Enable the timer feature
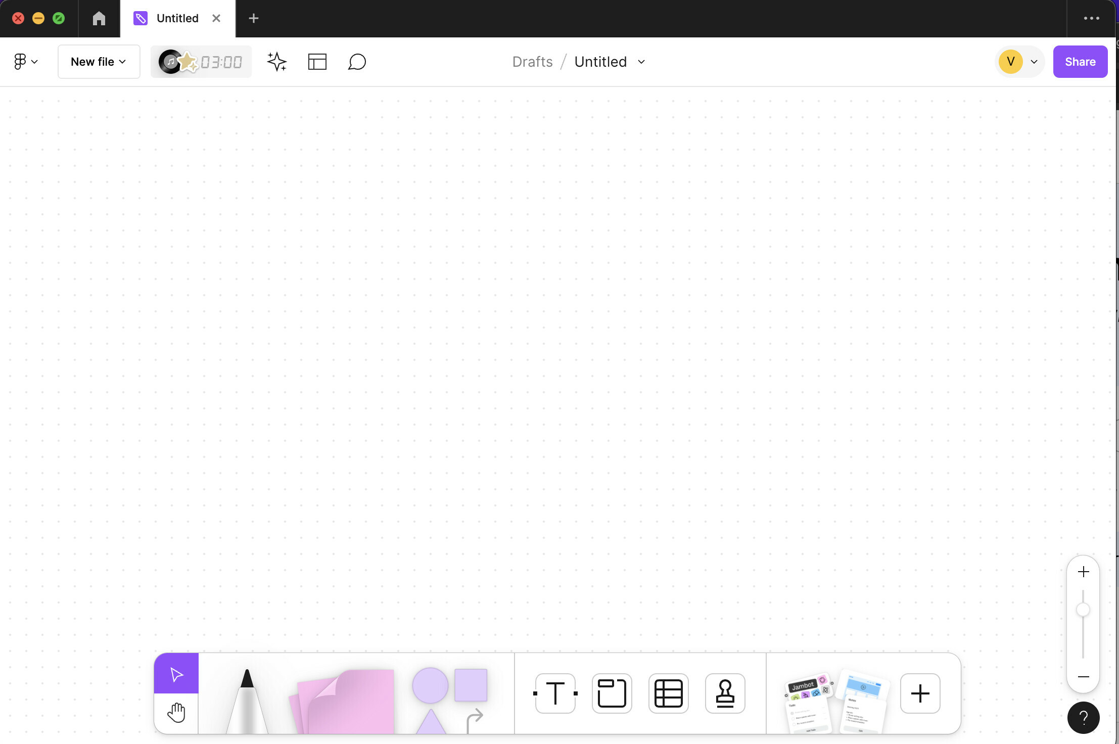Image resolution: width=1119 pixels, height=744 pixels. click(202, 62)
